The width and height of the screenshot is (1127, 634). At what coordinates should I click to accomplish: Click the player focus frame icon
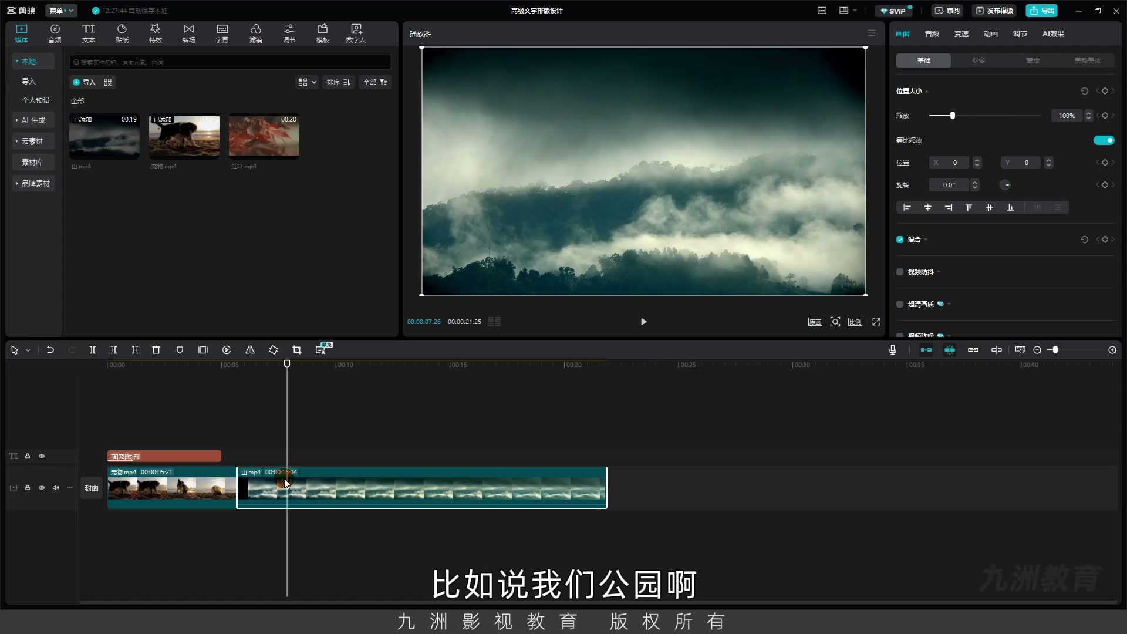(x=835, y=322)
